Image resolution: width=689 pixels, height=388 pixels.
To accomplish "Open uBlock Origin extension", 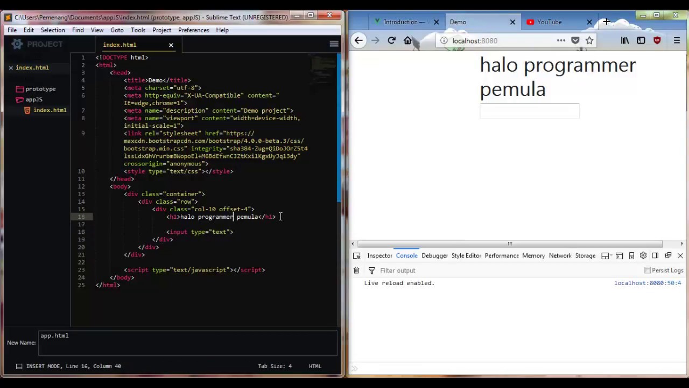I will tap(657, 40).
